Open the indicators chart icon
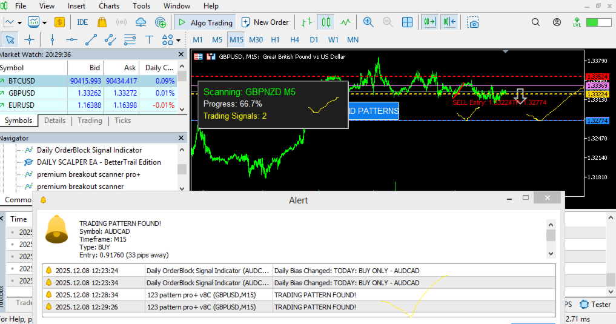 coord(33,22)
